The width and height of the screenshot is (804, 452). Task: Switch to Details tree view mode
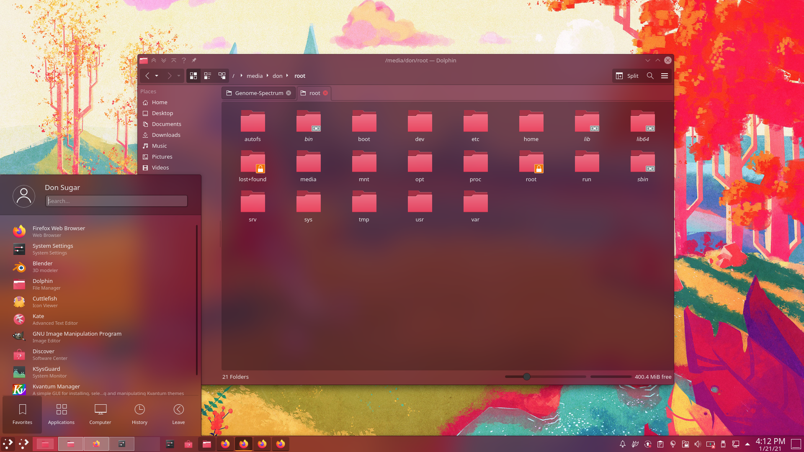coord(222,76)
